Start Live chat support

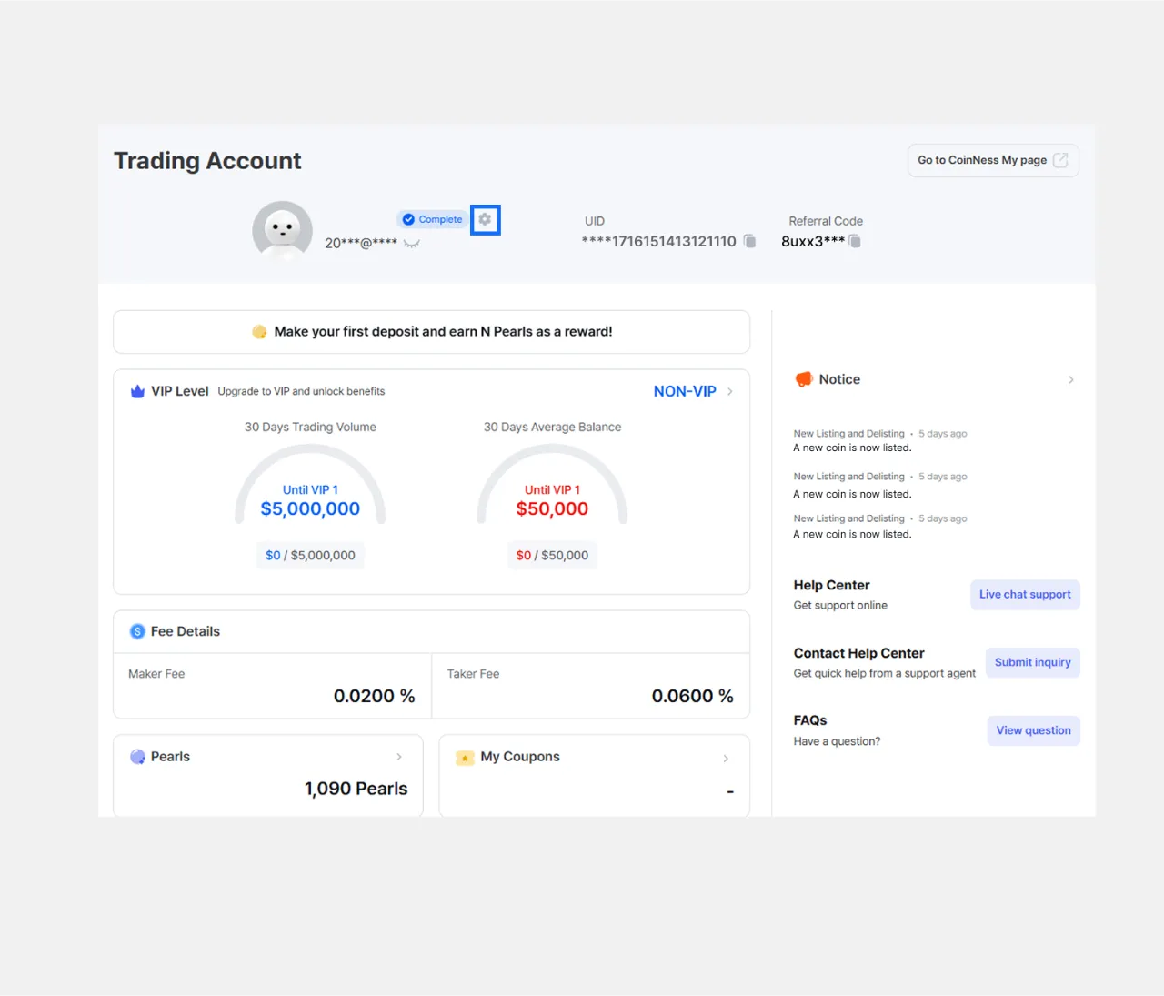(1024, 595)
